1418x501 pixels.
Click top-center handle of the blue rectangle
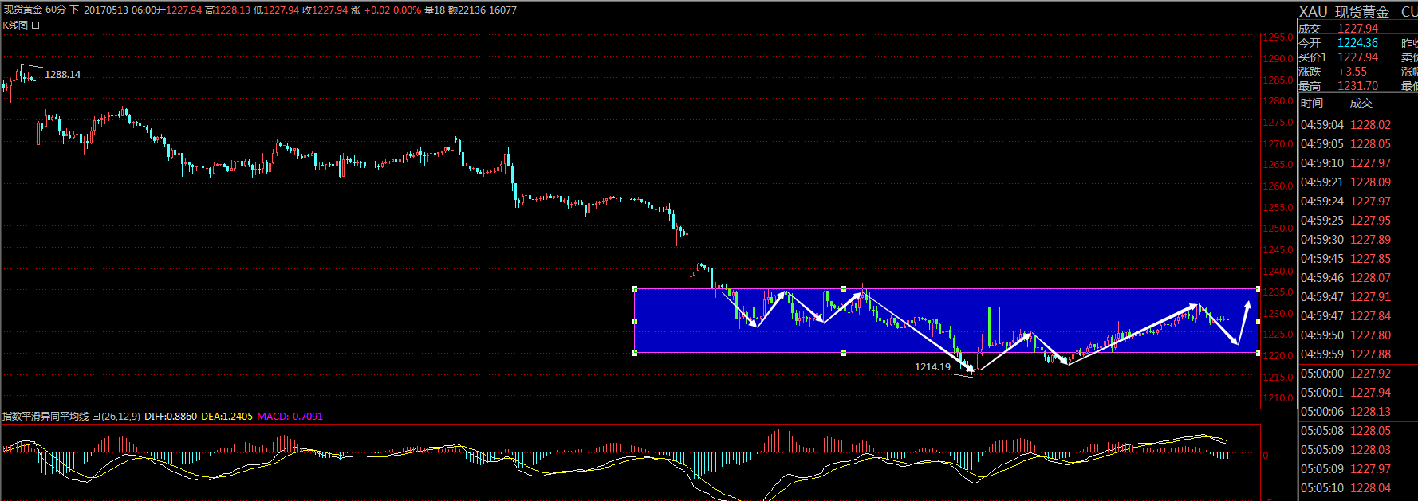(x=844, y=289)
